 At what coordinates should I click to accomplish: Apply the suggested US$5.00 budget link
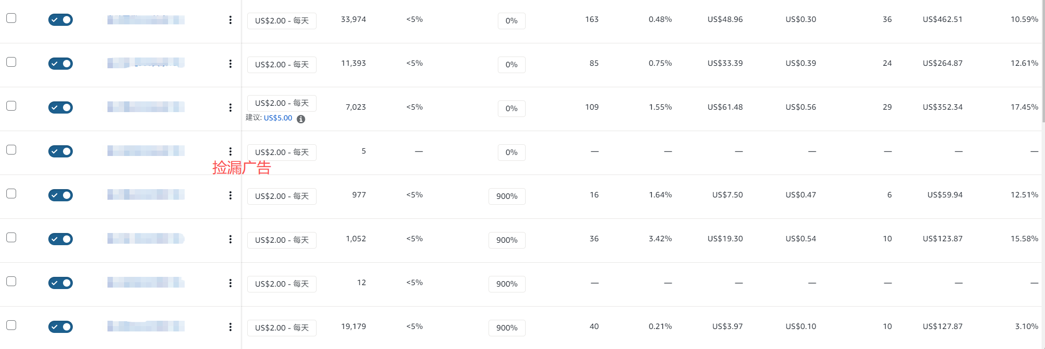coord(278,118)
